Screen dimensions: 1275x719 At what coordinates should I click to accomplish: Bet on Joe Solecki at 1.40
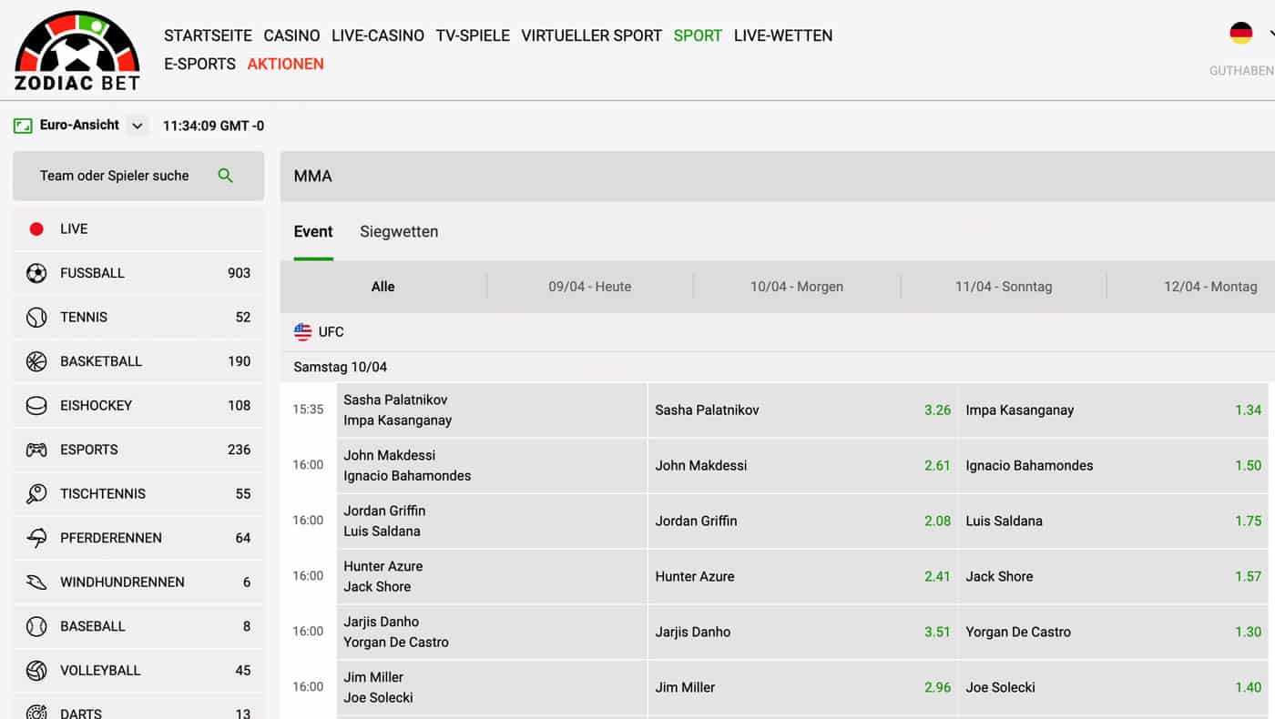(1113, 688)
